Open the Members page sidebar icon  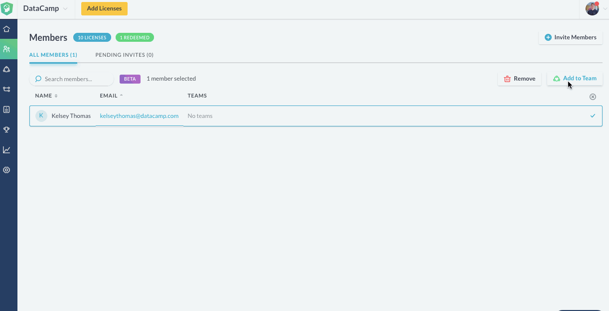click(x=6, y=49)
